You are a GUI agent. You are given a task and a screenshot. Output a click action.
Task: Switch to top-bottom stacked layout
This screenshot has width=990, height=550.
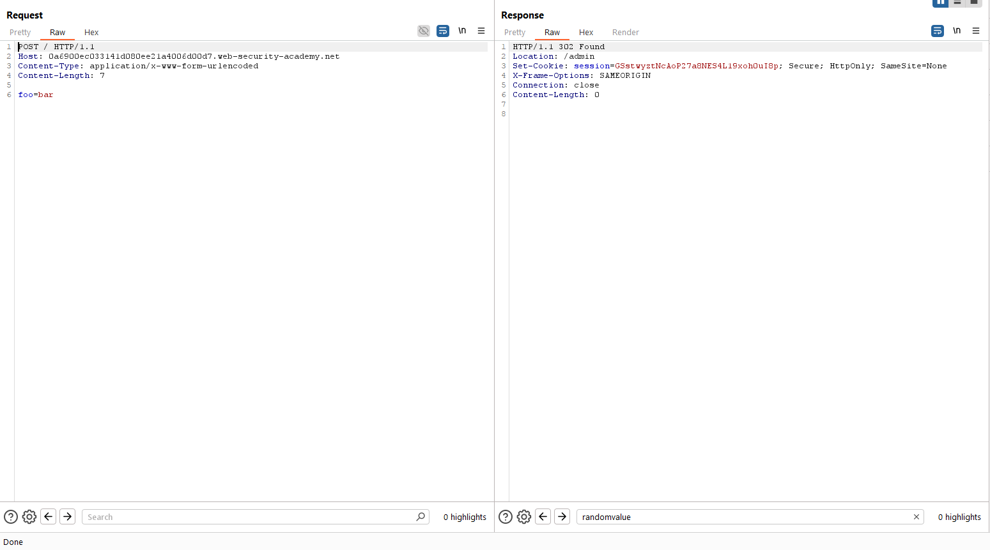tap(957, 3)
